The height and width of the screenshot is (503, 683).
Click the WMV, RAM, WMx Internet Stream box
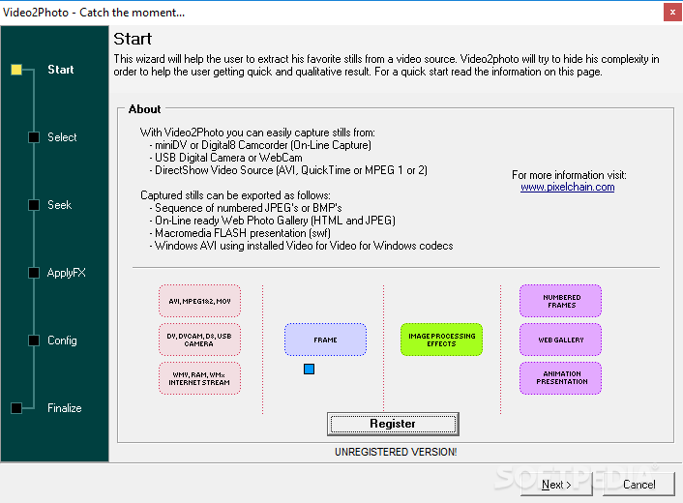tap(199, 378)
